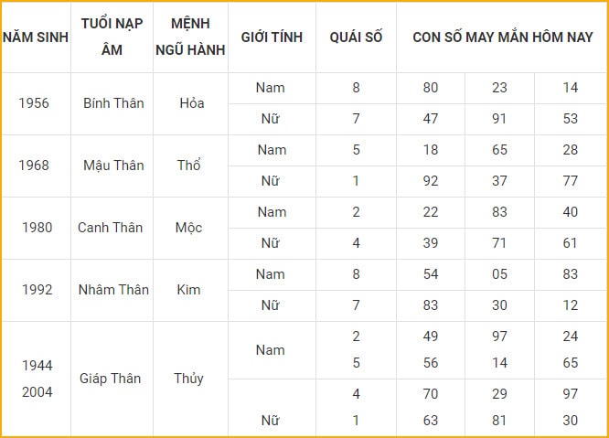This screenshot has width=609, height=438.
Task: Click the MỆNH NGŨ HÀNH header
Action: pos(190,37)
